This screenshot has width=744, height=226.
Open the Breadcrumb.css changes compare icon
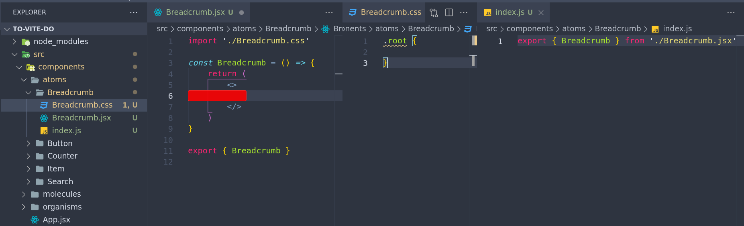(x=434, y=12)
